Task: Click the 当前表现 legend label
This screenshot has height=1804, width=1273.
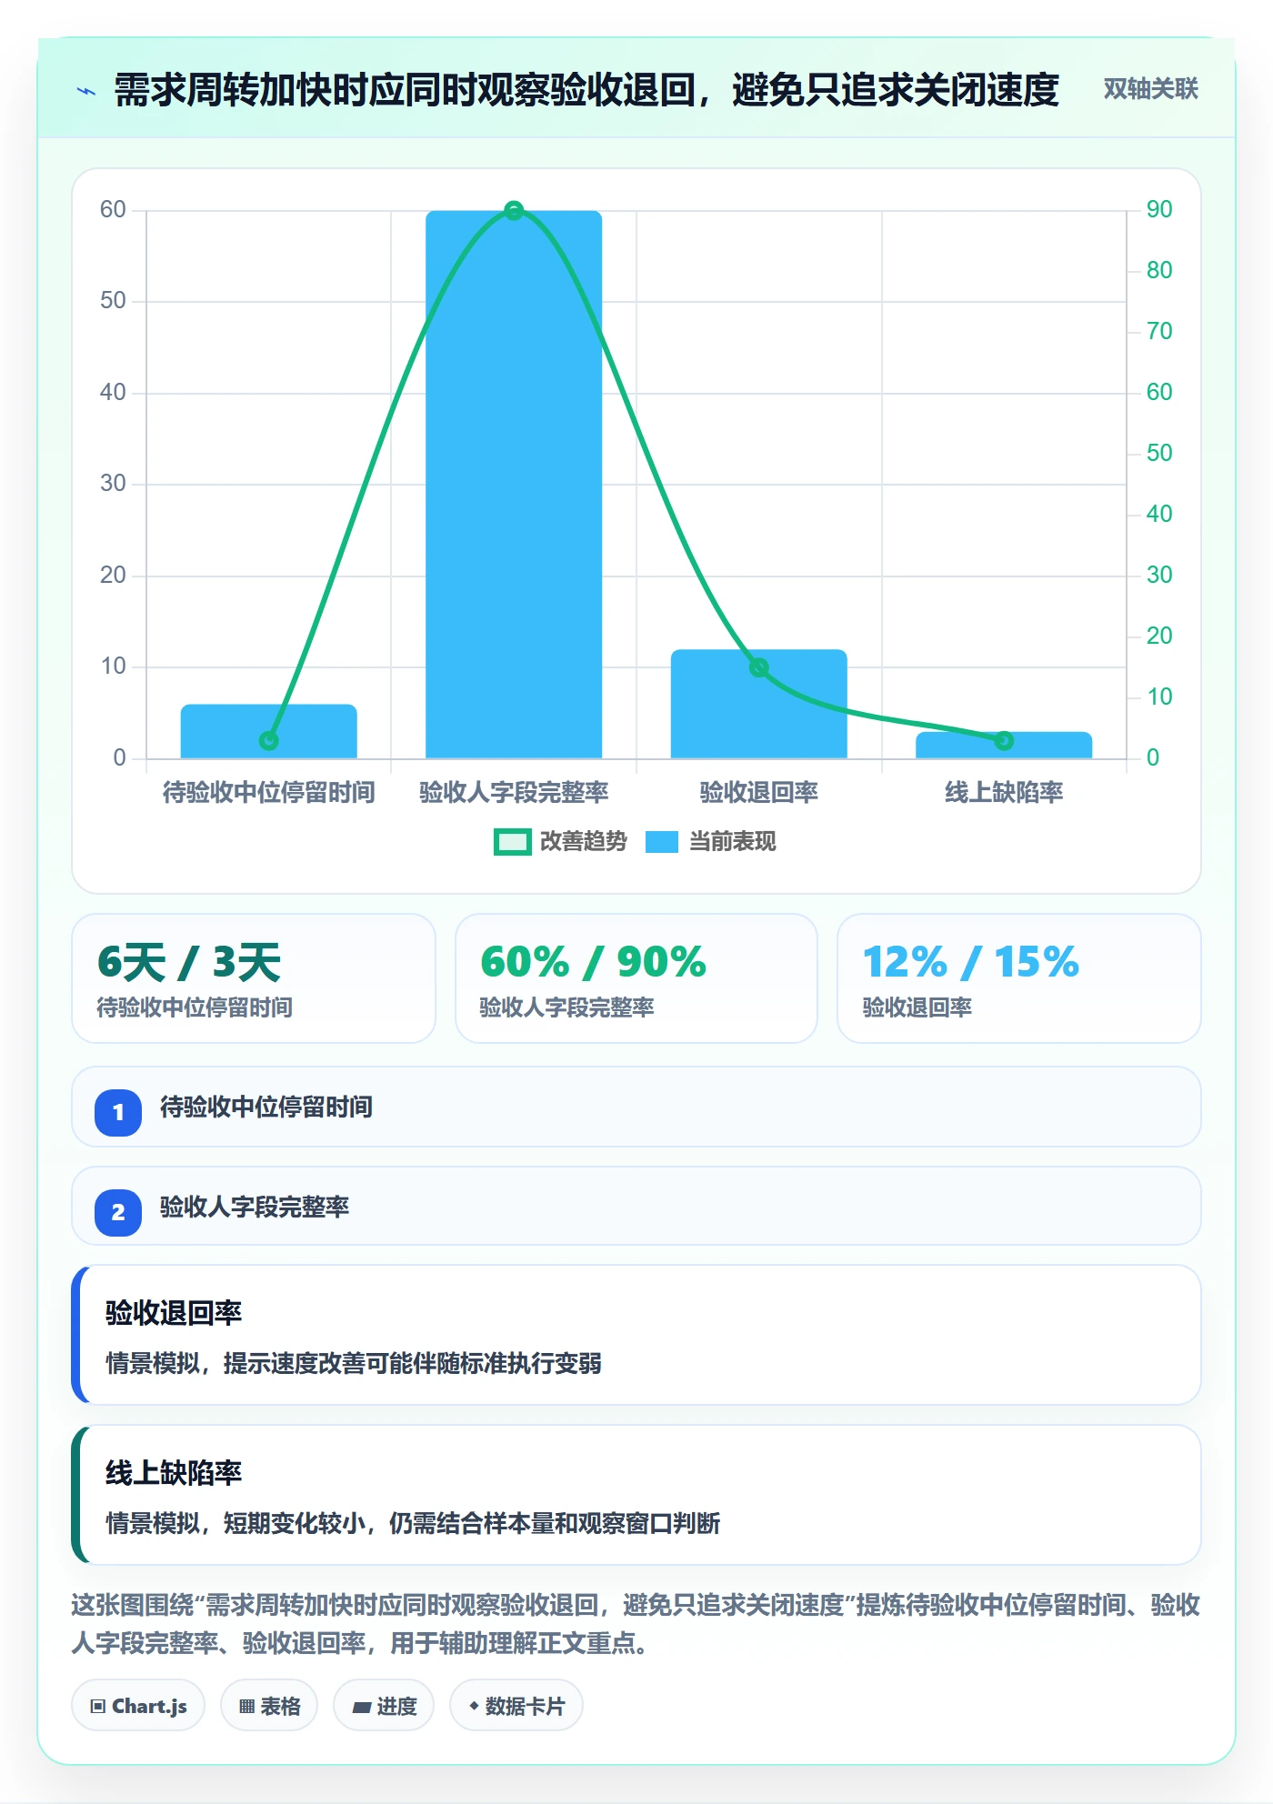Action: 732,842
